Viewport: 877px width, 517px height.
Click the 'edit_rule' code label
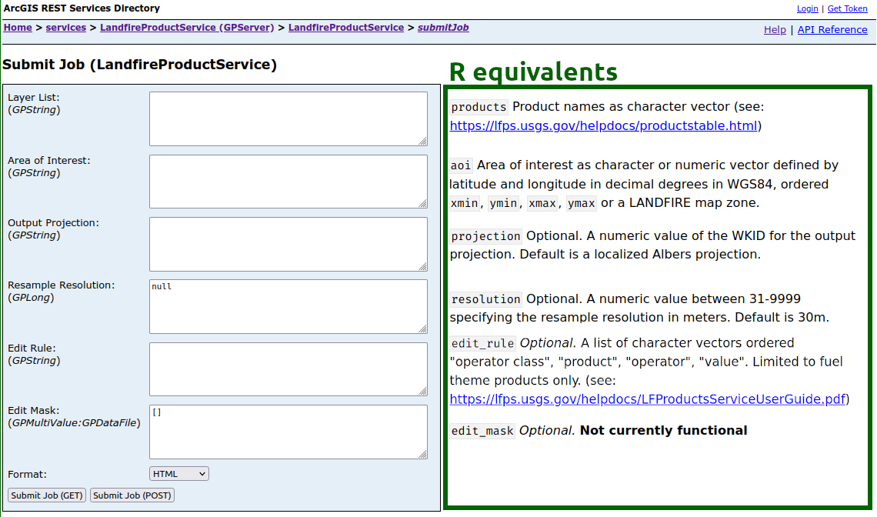point(482,344)
